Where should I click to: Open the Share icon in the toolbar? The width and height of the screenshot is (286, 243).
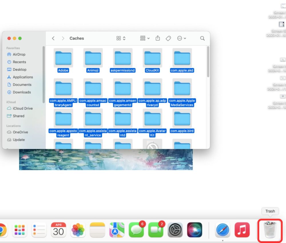(158, 38)
